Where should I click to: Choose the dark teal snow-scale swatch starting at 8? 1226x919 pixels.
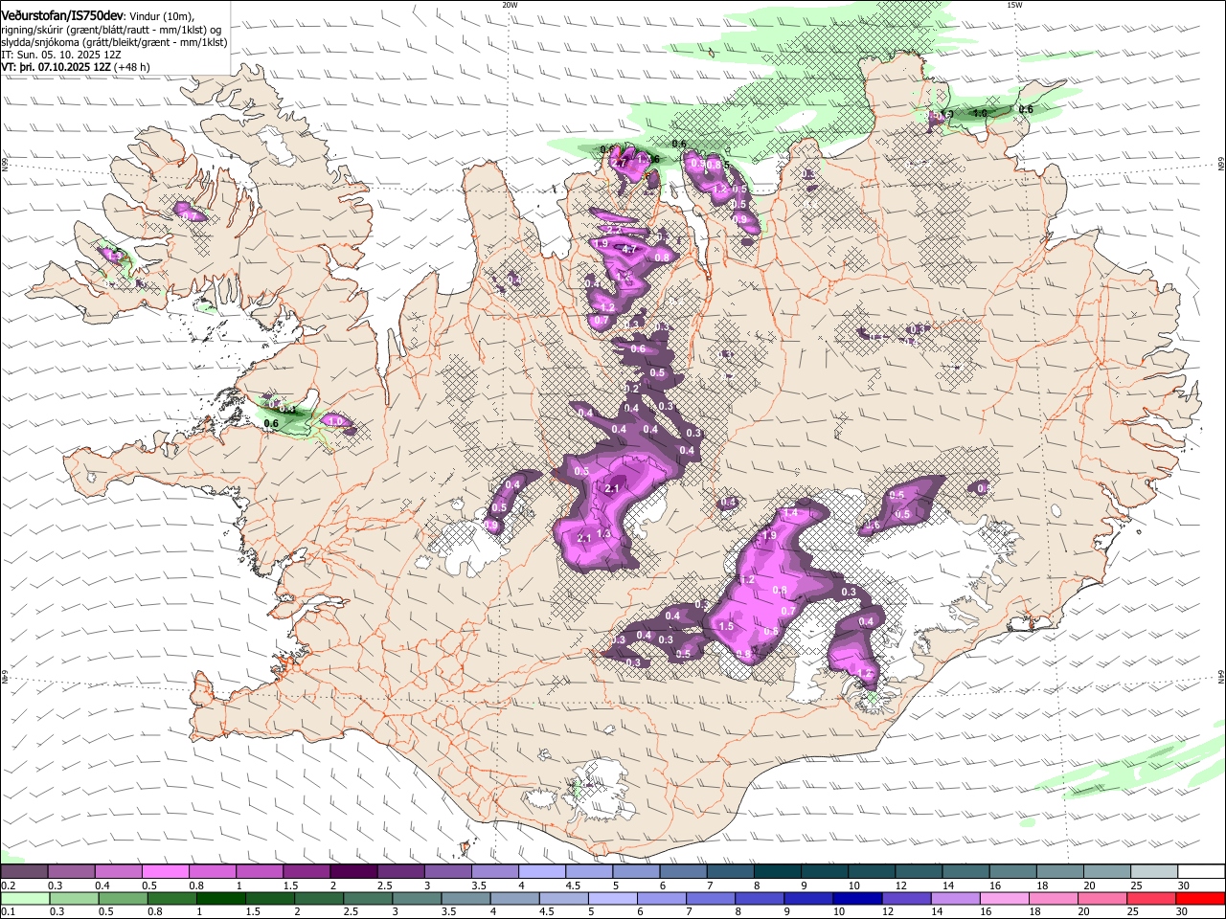777,872
